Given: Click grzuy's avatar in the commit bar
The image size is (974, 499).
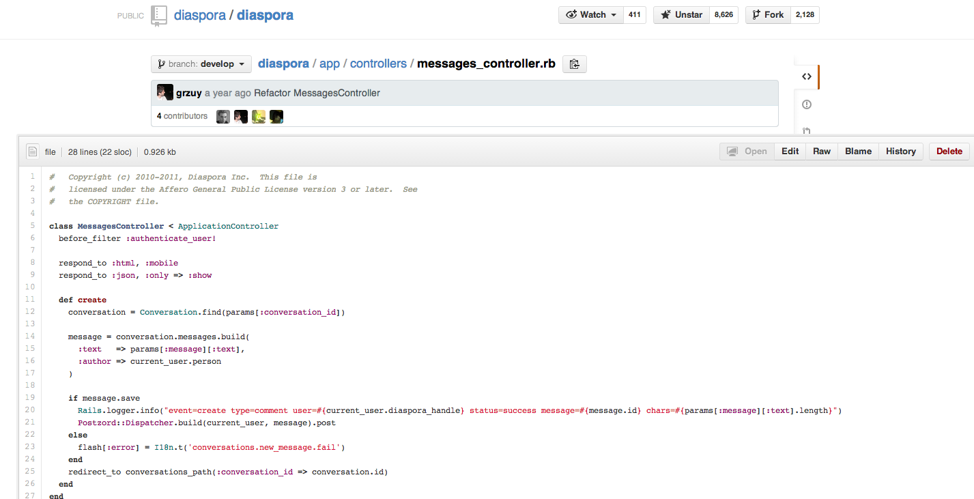Looking at the screenshot, I should coord(164,93).
